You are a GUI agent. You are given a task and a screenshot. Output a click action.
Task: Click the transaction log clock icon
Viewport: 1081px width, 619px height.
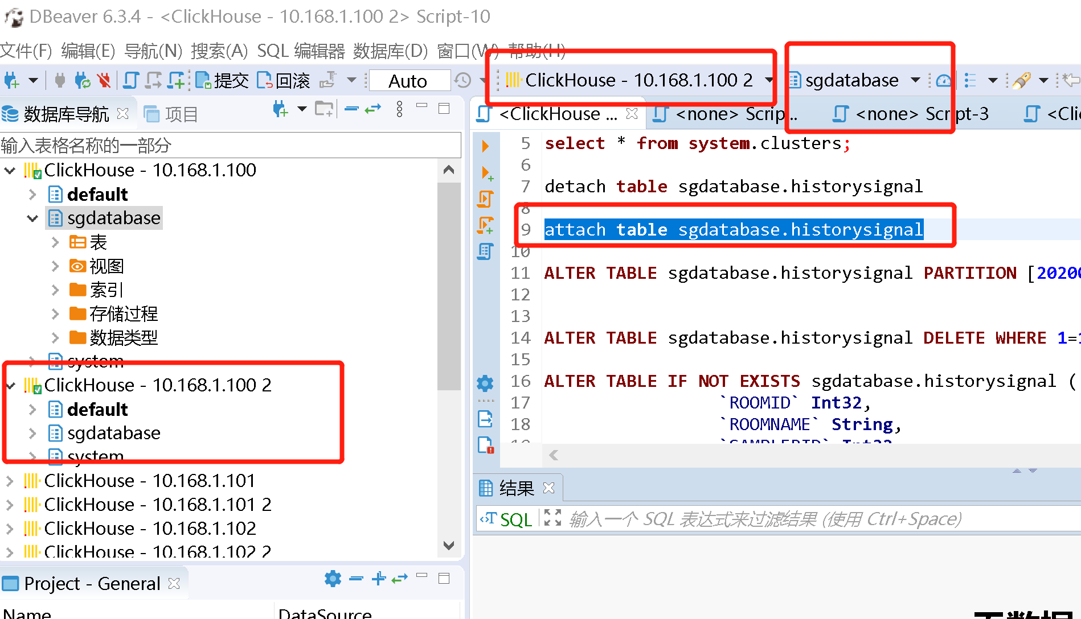(463, 80)
